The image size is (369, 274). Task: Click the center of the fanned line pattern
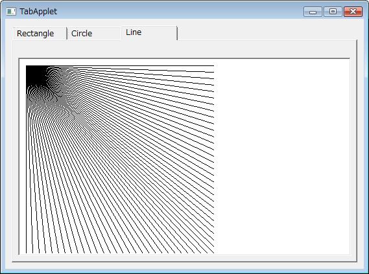[x=120, y=159]
